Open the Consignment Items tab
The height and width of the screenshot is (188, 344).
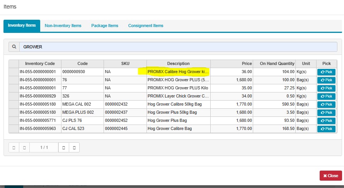point(146,26)
